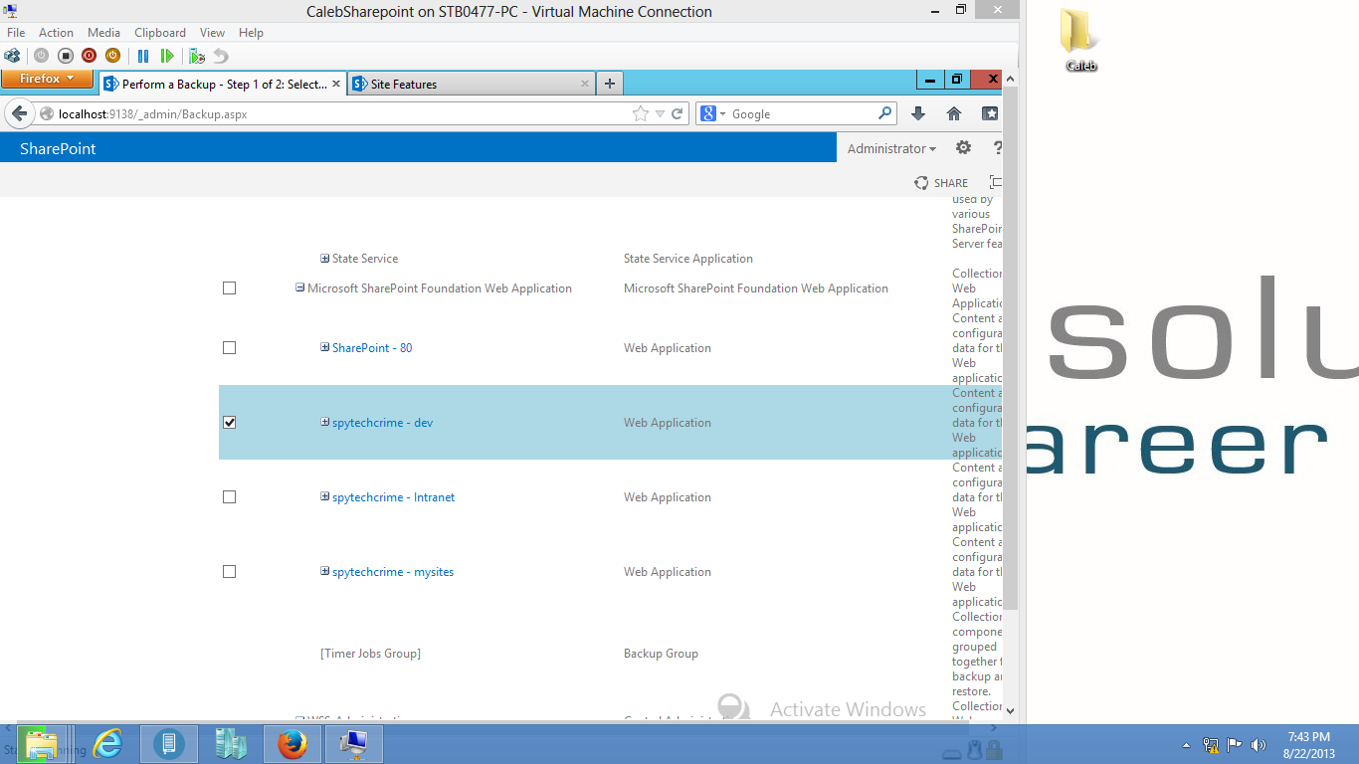This screenshot has width=1359, height=764.
Task: Expand the spytechcrime - mysites node
Action: [324, 571]
